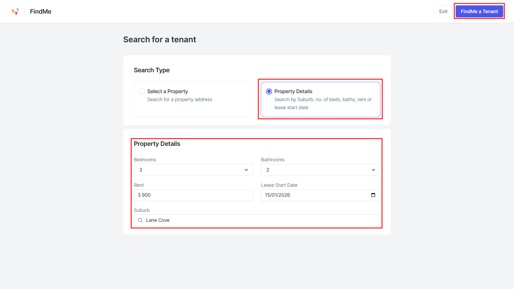Select the 'Property Details' radio option
Screen dimensions: 514x289
pyautogui.click(x=269, y=92)
